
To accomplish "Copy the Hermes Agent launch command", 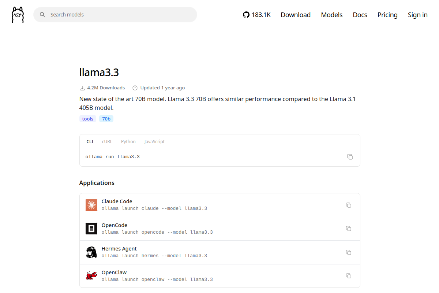I will pyautogui.click(x=349, y=252).
